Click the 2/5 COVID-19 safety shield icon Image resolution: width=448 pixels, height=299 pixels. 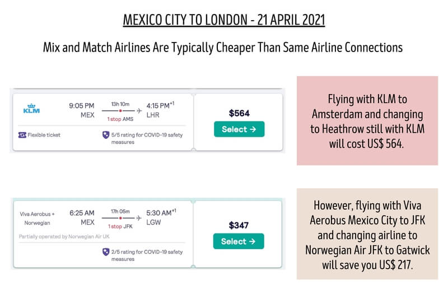click(x=105, y=252)
